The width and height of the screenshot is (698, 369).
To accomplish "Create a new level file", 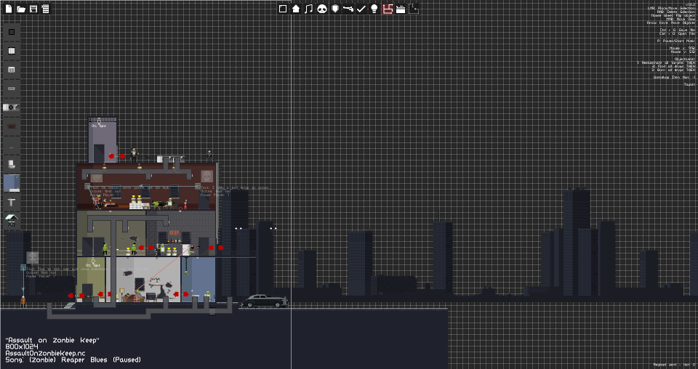I will coord(9,9).
